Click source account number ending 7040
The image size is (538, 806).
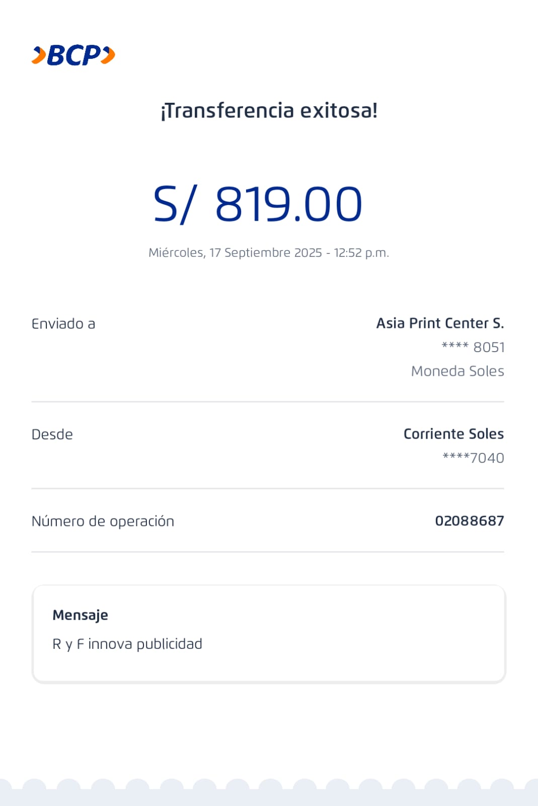pos(473,458)
